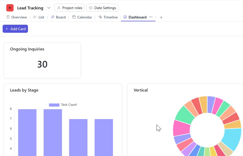Image resolution: width=243 pixels, height=156 pixels.
Task: Click the large pink donut segment on left
Action: click(181, 128)
